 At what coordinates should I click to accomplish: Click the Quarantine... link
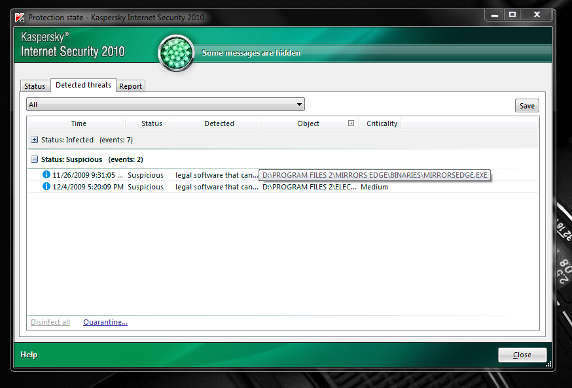(105, 322)
